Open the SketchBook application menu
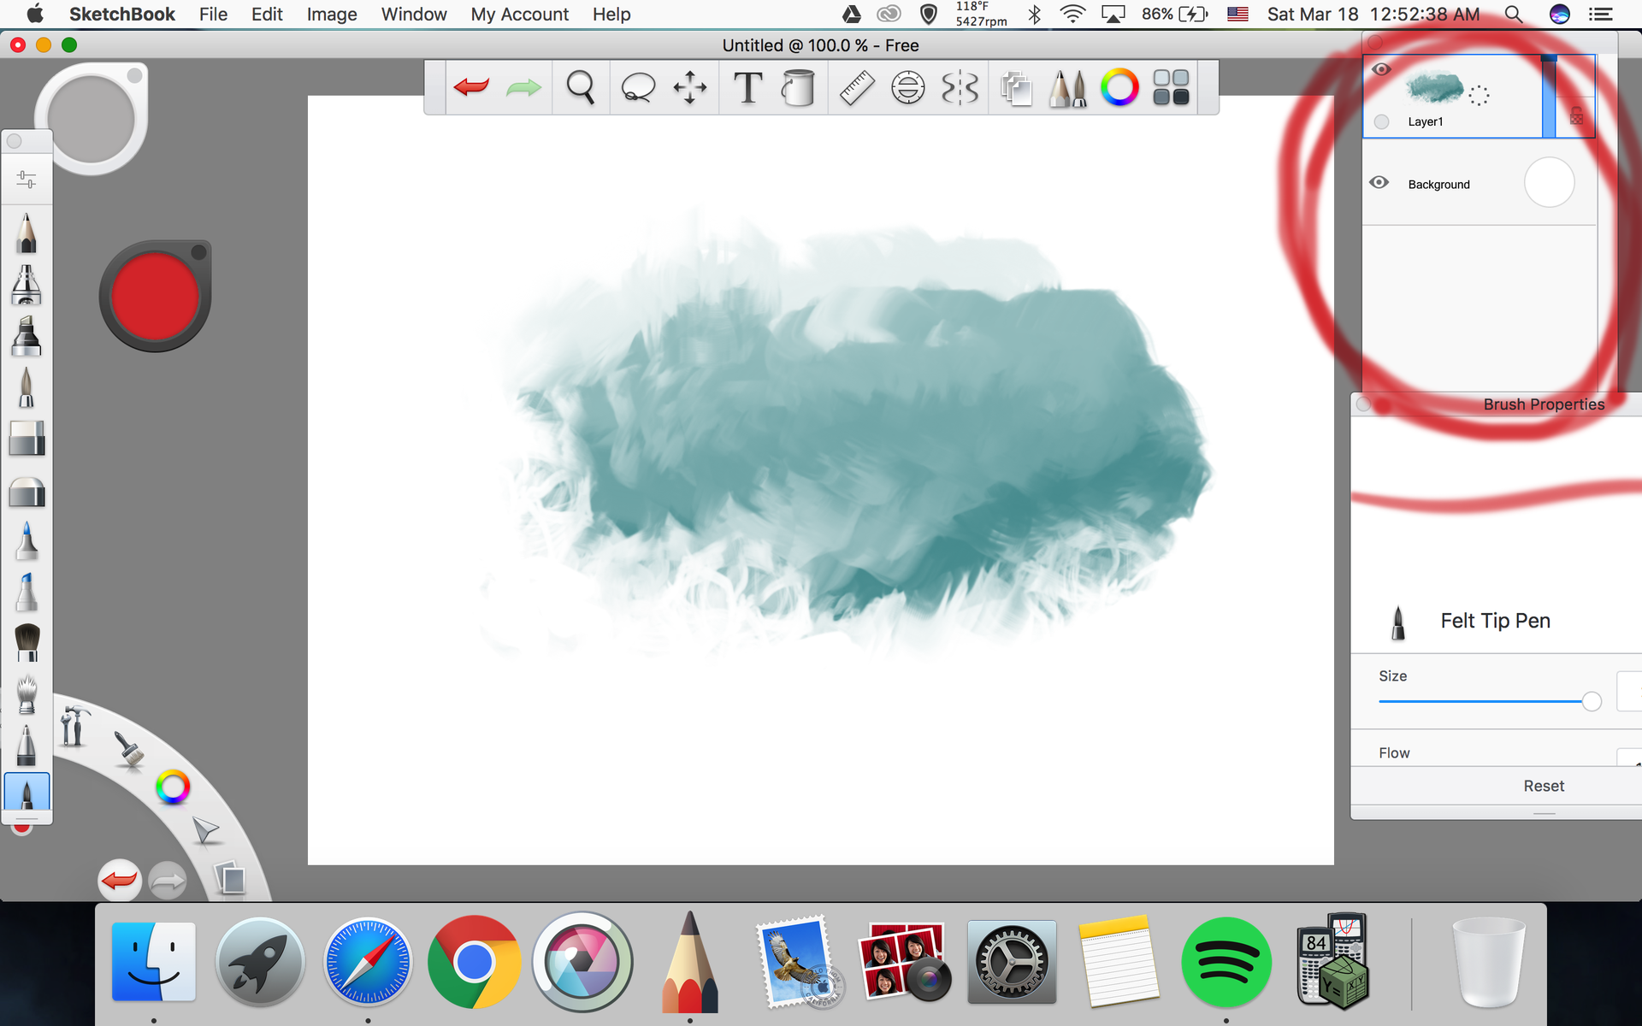Image resolution: width=1642 pixels, height=1026 pixels. (x=121, y=15)
